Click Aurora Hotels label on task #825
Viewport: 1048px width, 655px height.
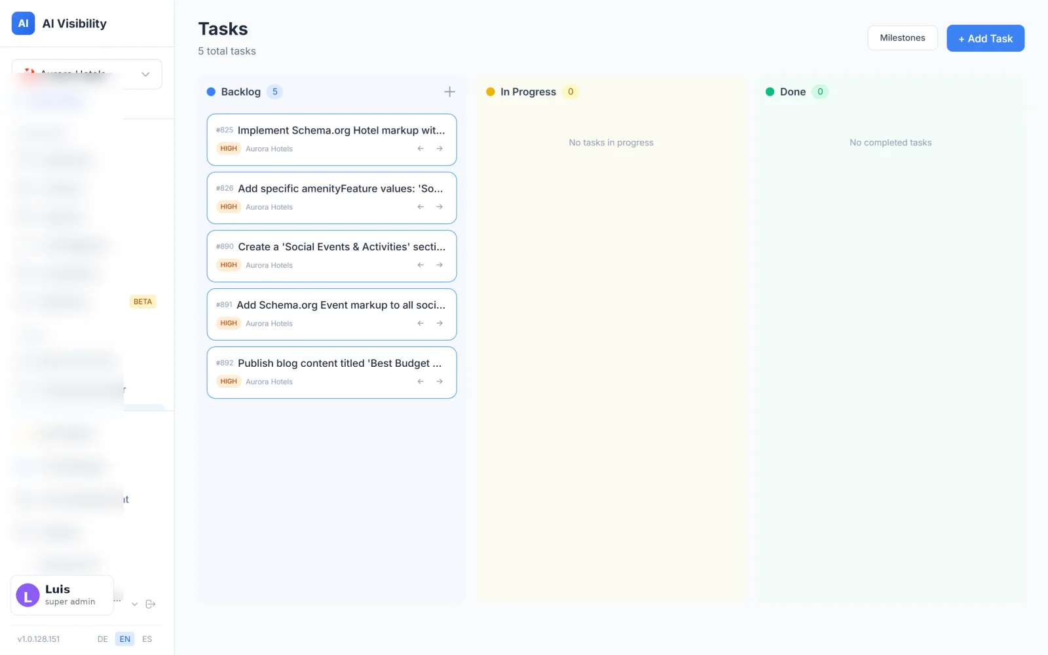[x=269, y=149]
